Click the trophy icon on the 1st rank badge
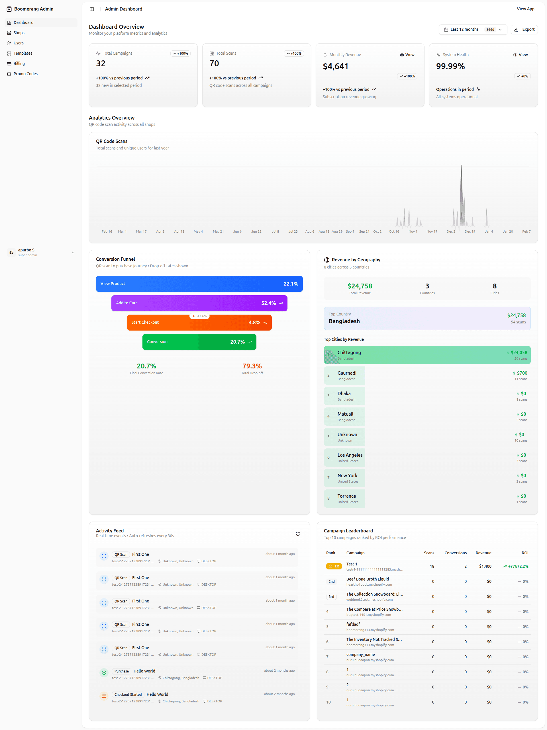The width and height of the screenshot is (547, 730). [330, 566]
